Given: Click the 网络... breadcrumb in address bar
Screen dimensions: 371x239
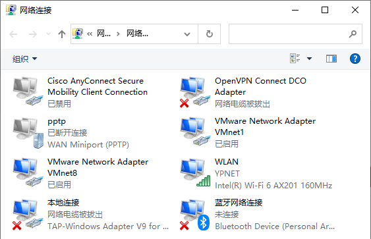Looking at the screenshot, I should click(x=137, y=34).
